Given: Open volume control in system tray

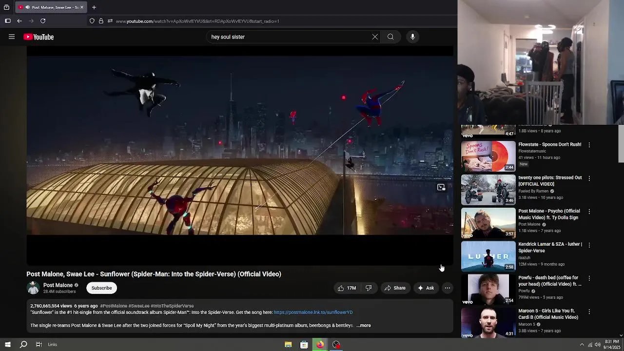Looking at the screenshot, I should 598,345.
